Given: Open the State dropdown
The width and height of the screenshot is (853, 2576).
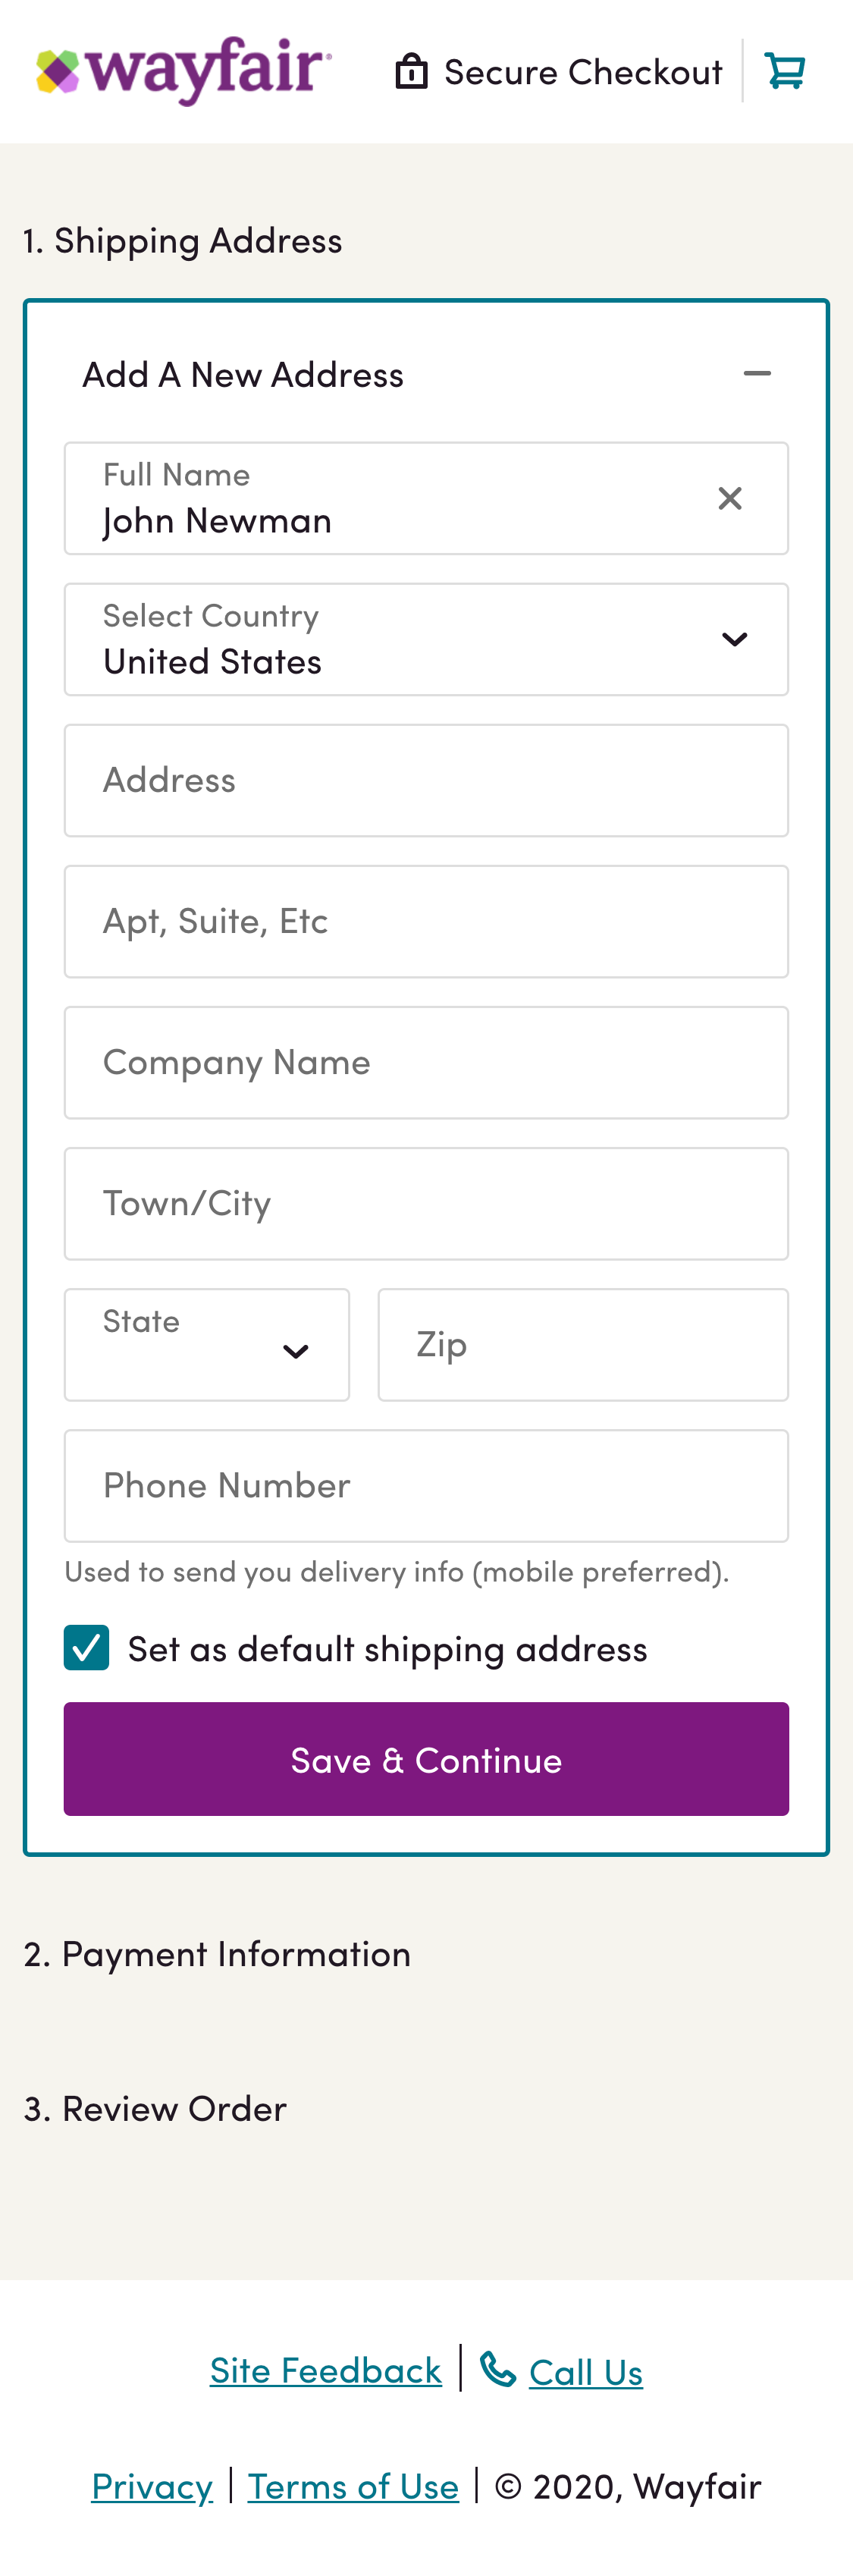Looking at the screenshot, I should click(206, 1344).
